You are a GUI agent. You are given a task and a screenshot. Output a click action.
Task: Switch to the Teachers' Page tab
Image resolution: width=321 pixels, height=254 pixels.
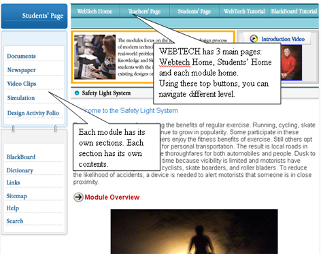tap(145, 11)
